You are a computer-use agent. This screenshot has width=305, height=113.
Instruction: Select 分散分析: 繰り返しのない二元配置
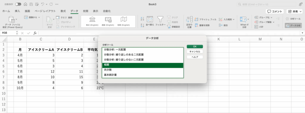pyautogui.click(x=143, y=60)
